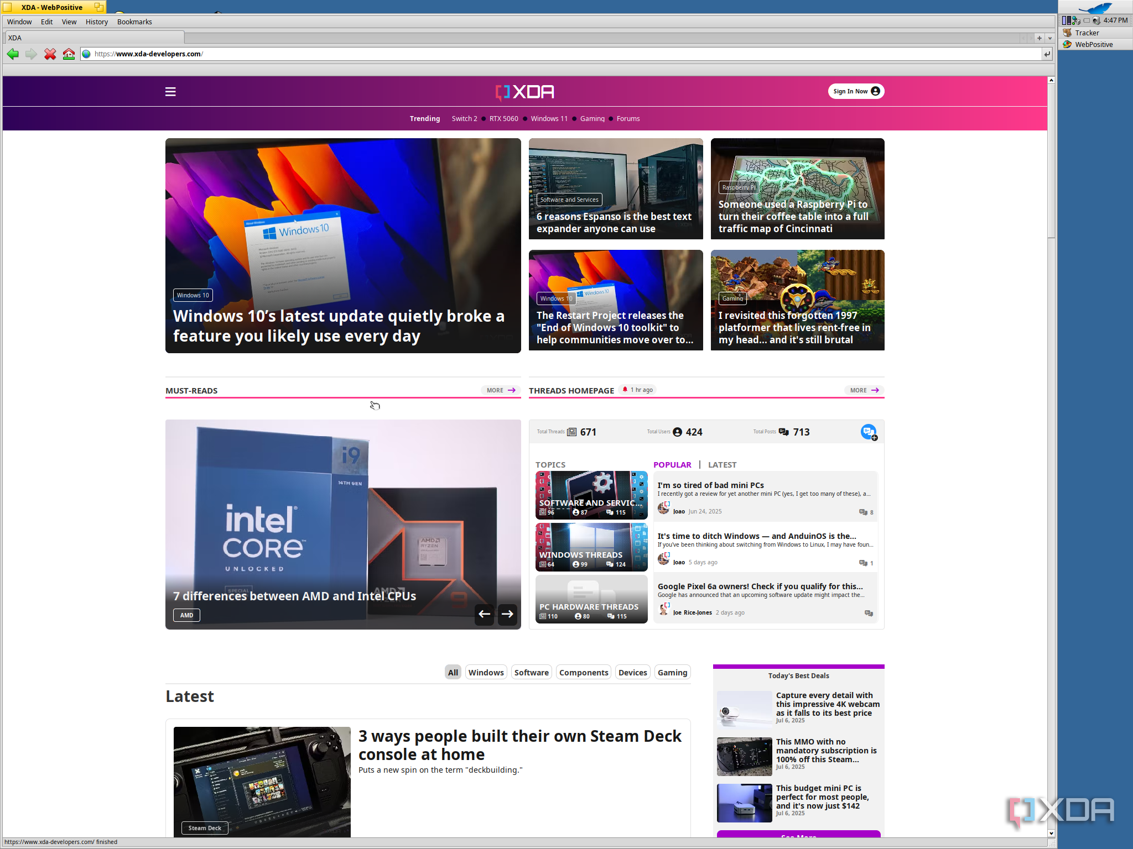Click the site globe icon in URL bar
This screenshot has width=1133, height=849.
86,54
